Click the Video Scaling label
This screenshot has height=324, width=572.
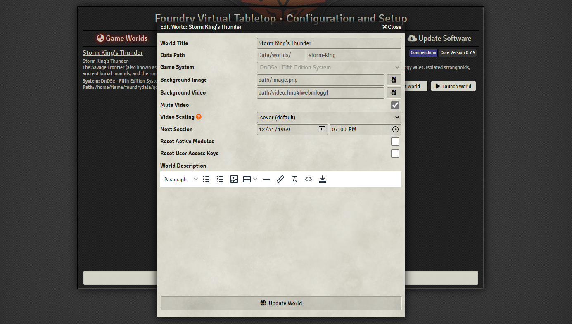177,117
